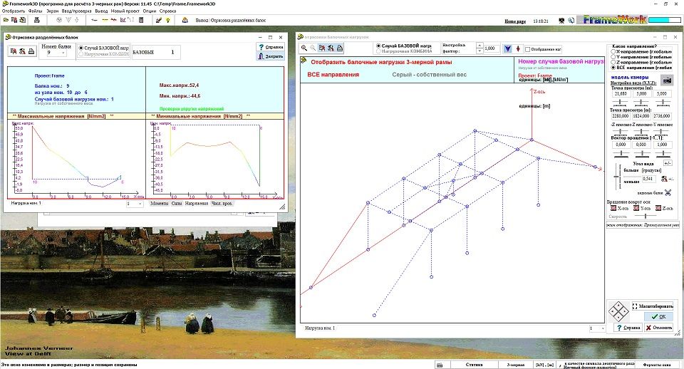Adjust the vertical view angle slider
The width and height of the screenshot is (684, 369).
[x=616, y=177]
